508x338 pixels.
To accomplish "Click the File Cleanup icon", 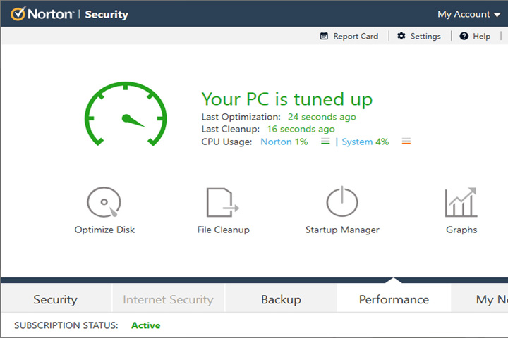I will 223,202.
